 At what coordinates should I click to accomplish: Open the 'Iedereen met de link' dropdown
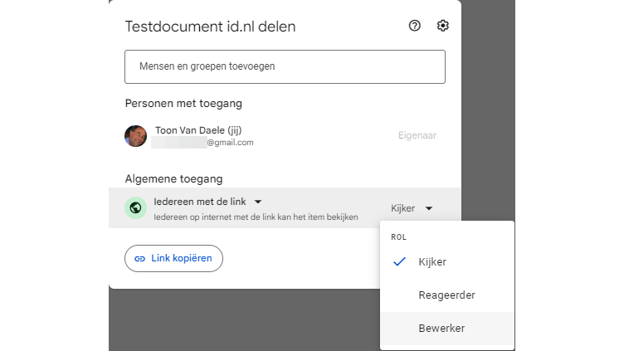tap(202, 202)
